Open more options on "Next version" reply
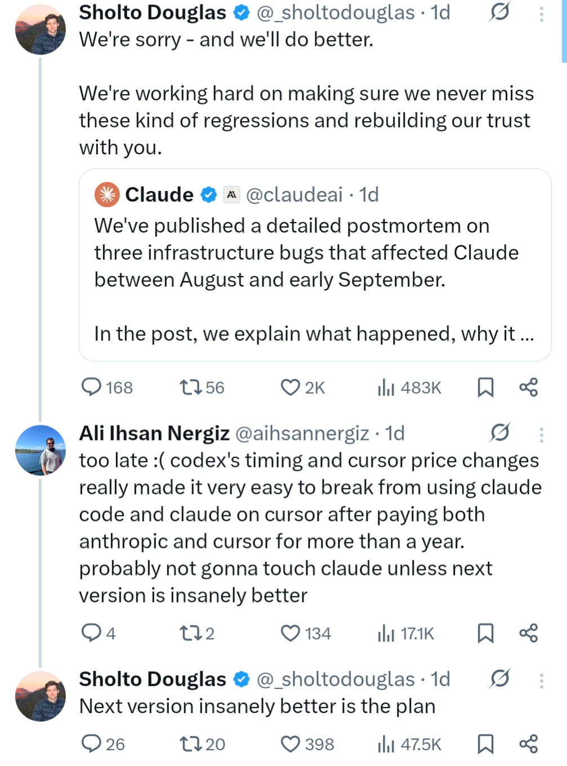 [541, 680]
